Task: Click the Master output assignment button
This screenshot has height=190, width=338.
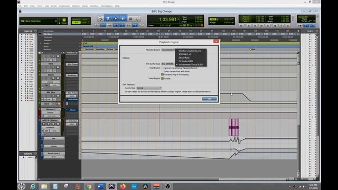Action: [x=73, y=110]
